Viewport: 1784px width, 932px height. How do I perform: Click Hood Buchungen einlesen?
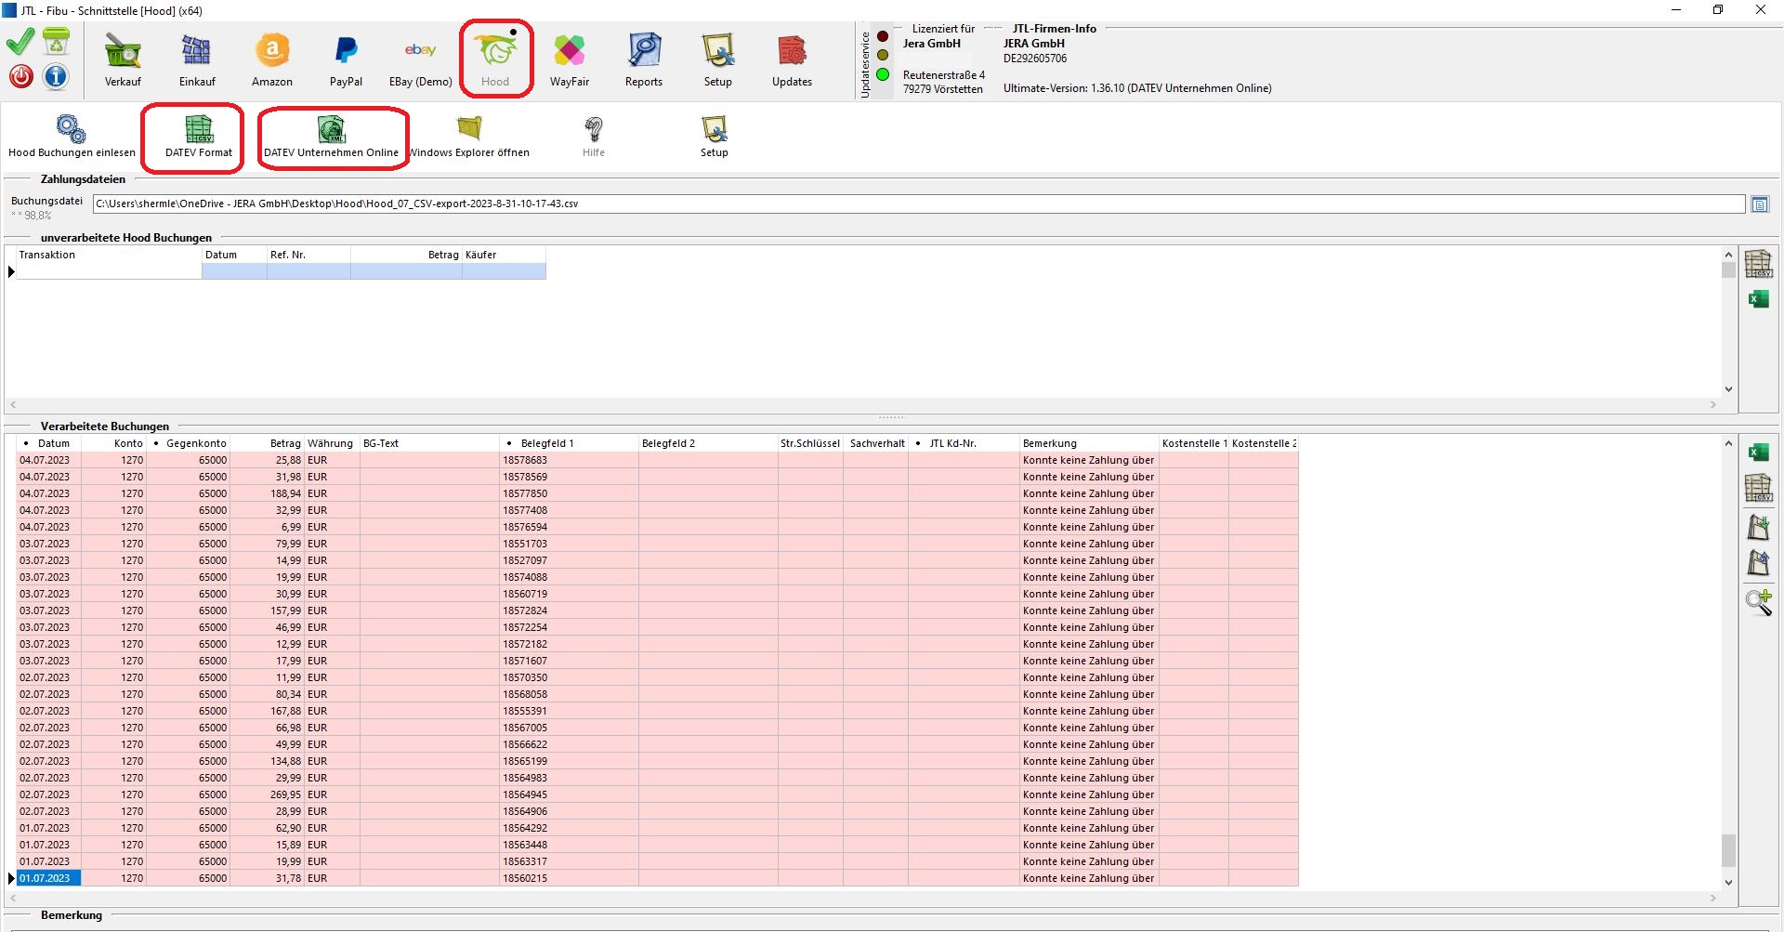(72, 137)
